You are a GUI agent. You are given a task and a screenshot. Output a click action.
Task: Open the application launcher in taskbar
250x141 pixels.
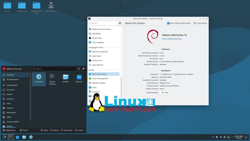4,137
